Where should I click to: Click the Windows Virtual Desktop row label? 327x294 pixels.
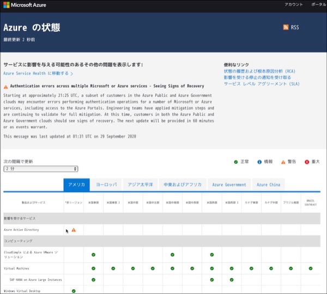[x=22, y=291]
